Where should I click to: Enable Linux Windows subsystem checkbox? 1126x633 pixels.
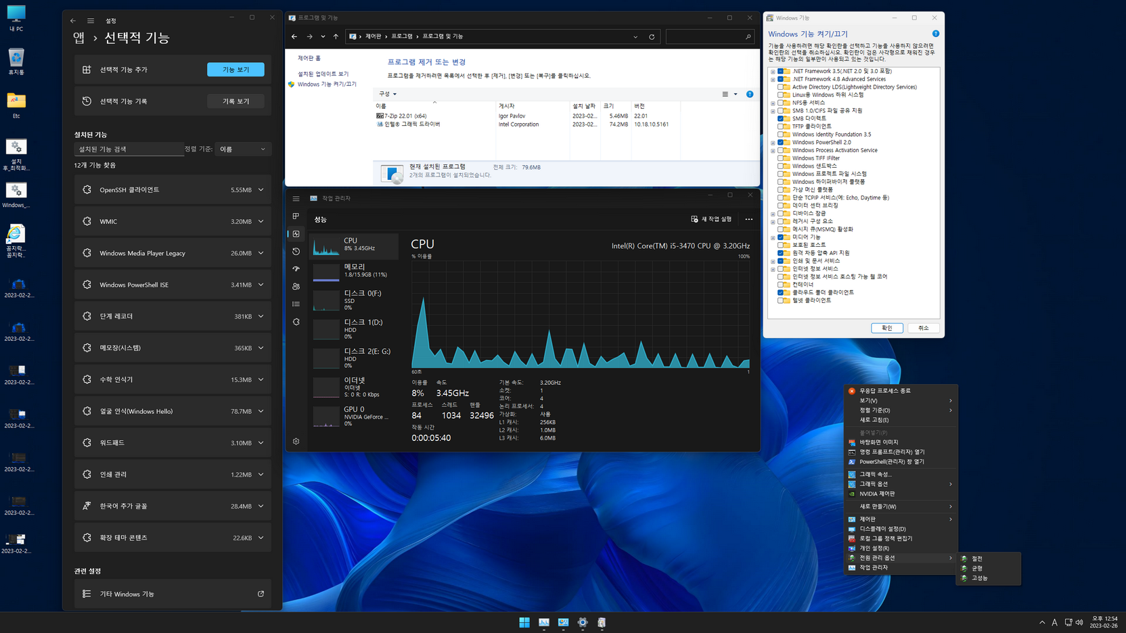tap(780, 95)
